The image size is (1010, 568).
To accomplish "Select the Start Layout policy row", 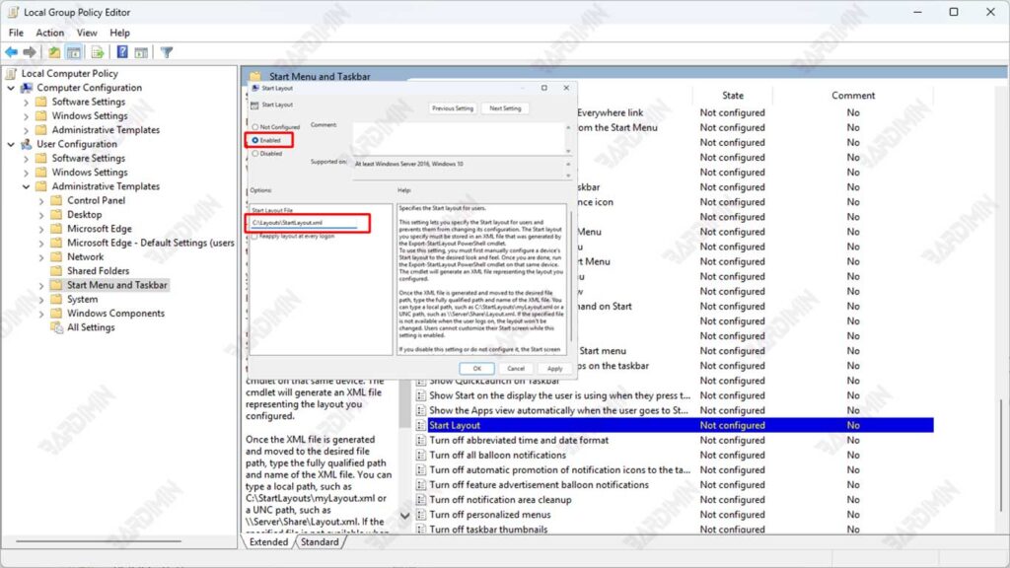I will coord(675,425).
